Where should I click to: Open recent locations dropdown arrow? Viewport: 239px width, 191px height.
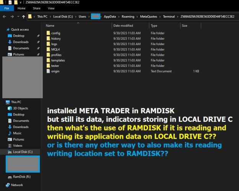point(18,16)
